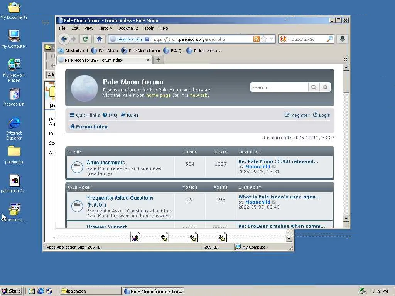395x296 pixels.
Task: Open the Bookmarks menu
Action: 128,28
